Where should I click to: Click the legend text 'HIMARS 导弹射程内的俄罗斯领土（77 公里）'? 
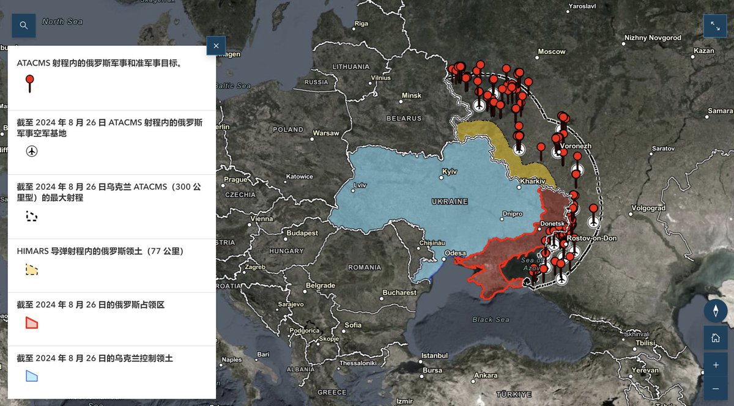[100, 251]
